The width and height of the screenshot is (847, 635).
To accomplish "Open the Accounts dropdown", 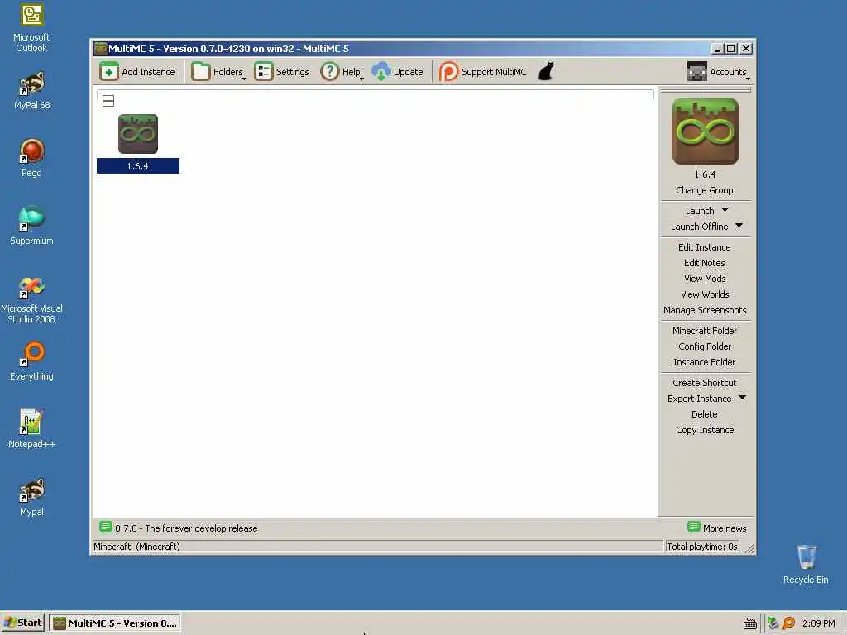I will coord(718,72).
